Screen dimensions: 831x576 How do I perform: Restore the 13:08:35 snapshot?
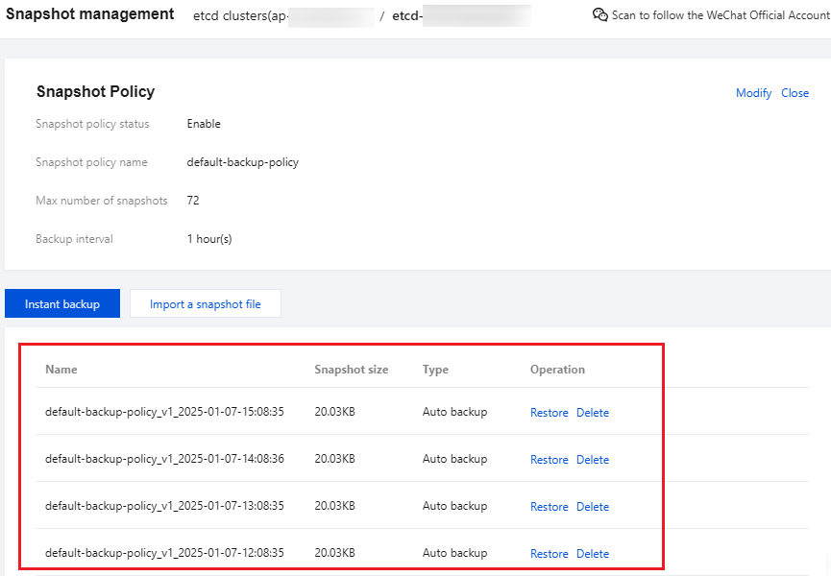point(549,507)
